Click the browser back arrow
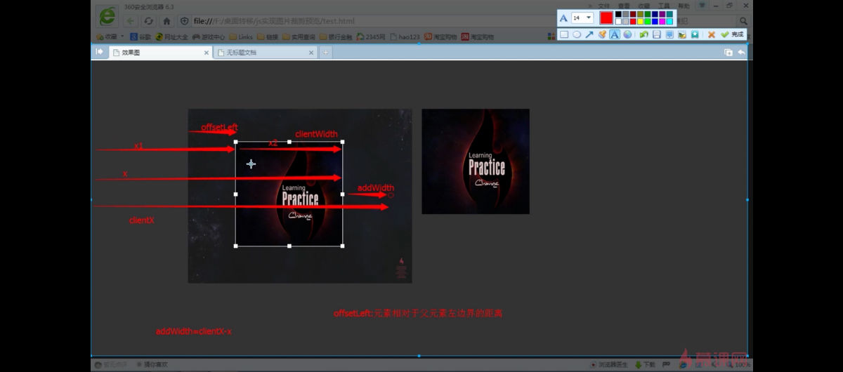This screenshot has width=843, height=372. (x=130, y=21)
